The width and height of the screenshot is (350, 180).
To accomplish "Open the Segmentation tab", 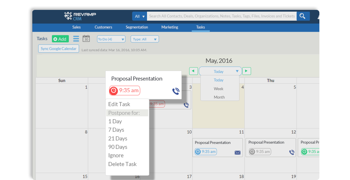I will [137, 27].
